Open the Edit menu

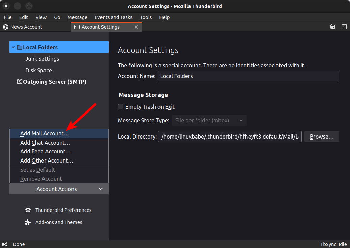24,17
